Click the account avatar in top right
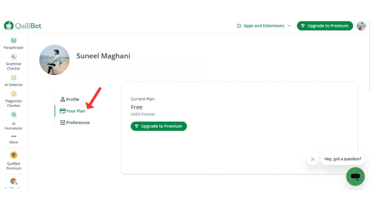370x208 pixels. [x=361, y=26]
